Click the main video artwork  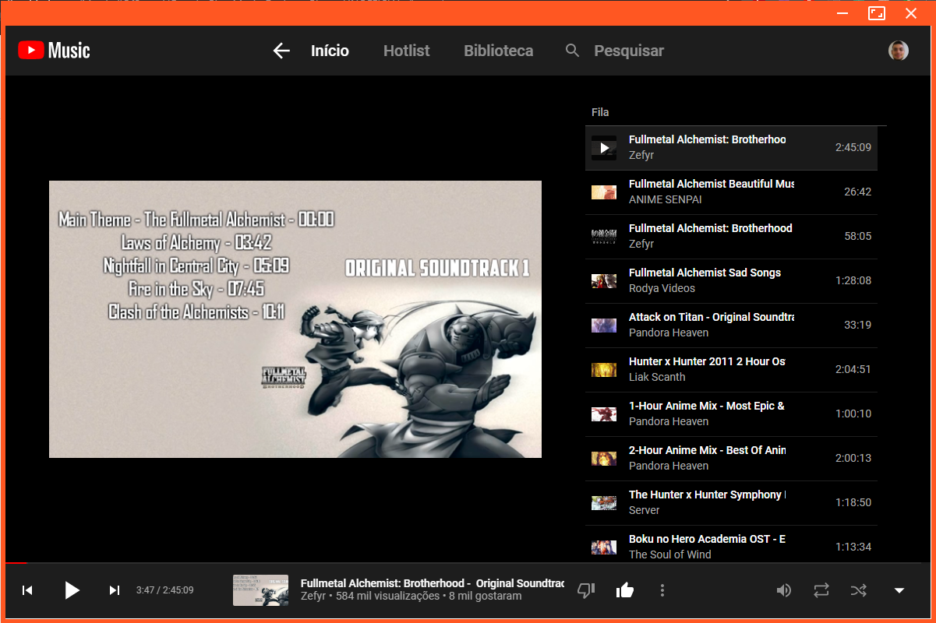tap(295, 319)
